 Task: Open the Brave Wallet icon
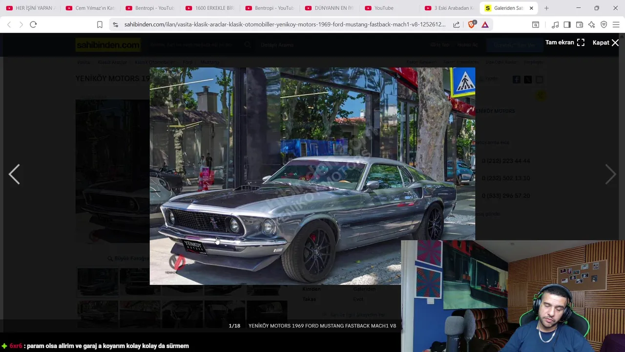(580, 24)
